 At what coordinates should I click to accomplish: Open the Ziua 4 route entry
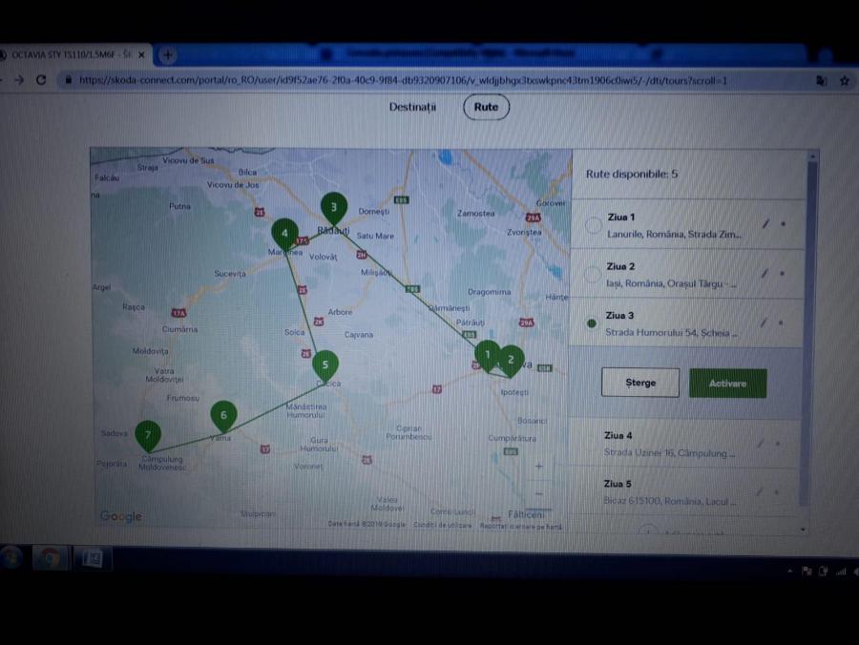pos(670,444)
